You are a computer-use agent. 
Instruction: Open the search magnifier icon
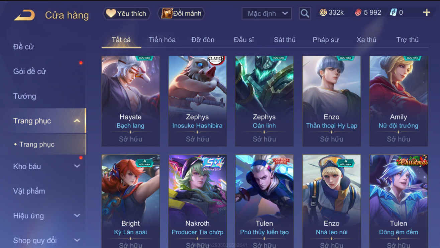(x=305, y=13)
